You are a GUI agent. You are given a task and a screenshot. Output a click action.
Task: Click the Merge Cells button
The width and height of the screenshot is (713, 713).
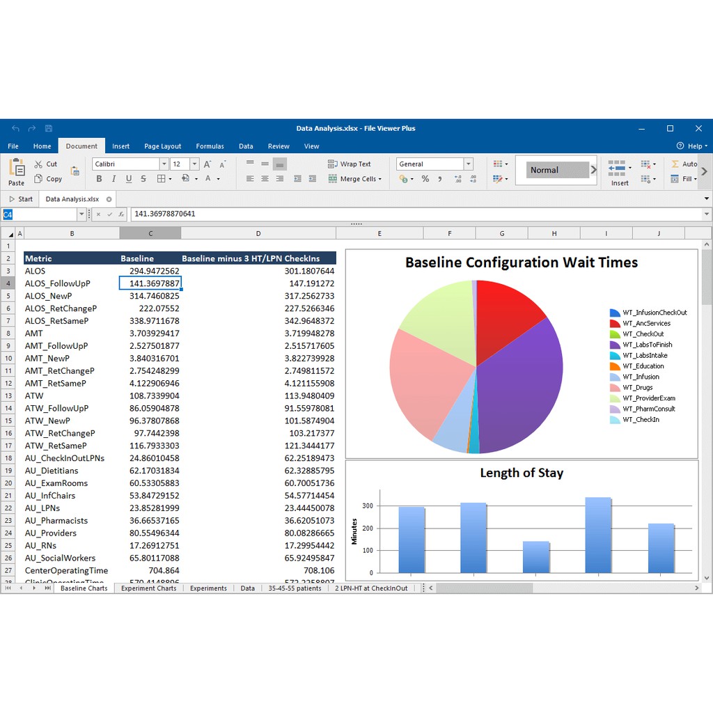click(354, 179)
